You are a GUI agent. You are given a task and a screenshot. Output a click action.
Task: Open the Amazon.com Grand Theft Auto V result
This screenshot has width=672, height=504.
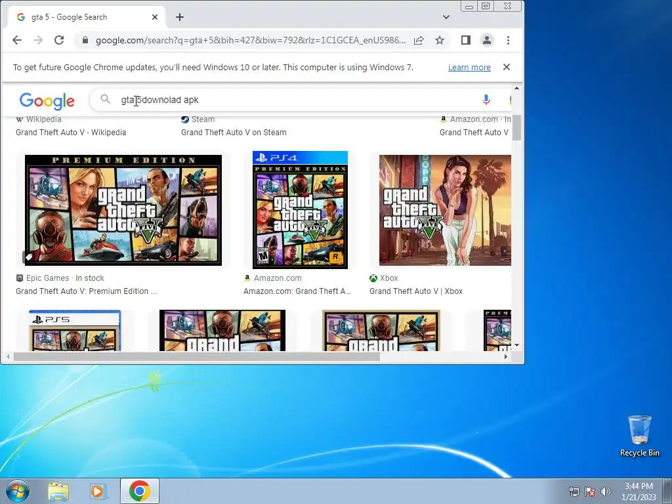pyautogui.click(x=474, y=133)
